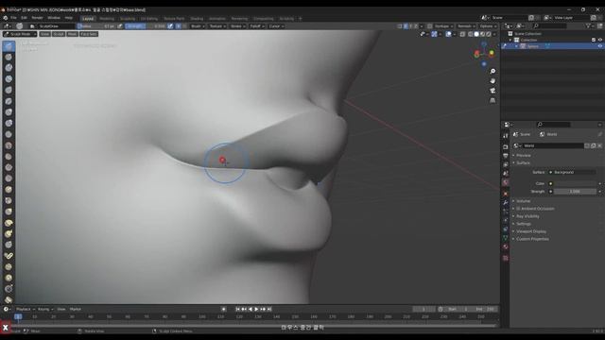Image resolution: width=605 pixels, height=340 pixels.
Task: Open the Material properties tab
Action: click(x=506, y=247)
